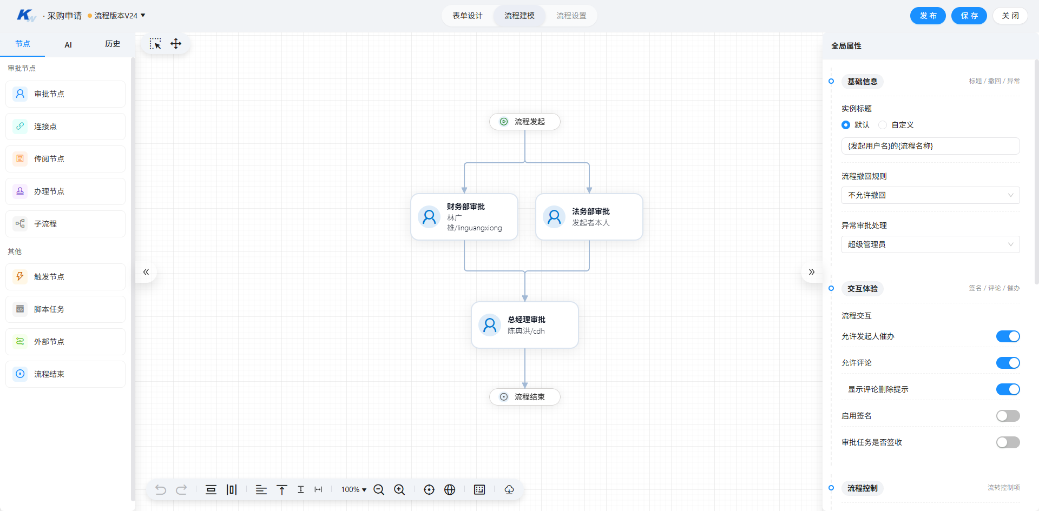Switch to the AI tab
The width and height of the screenshot is (1039, 511).
click(x=68, y=45)
